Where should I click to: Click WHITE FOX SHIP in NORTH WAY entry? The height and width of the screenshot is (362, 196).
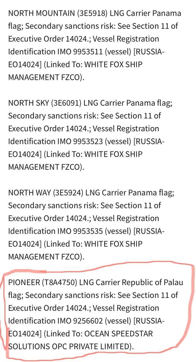point(114,244)
